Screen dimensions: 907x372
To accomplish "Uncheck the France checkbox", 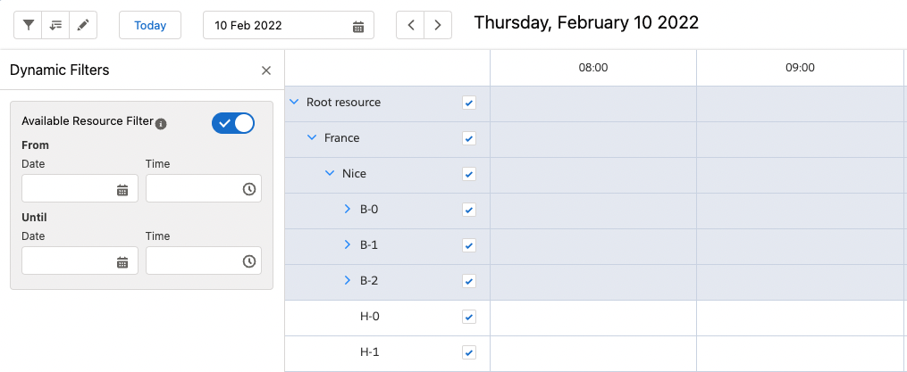I will 469,138.
